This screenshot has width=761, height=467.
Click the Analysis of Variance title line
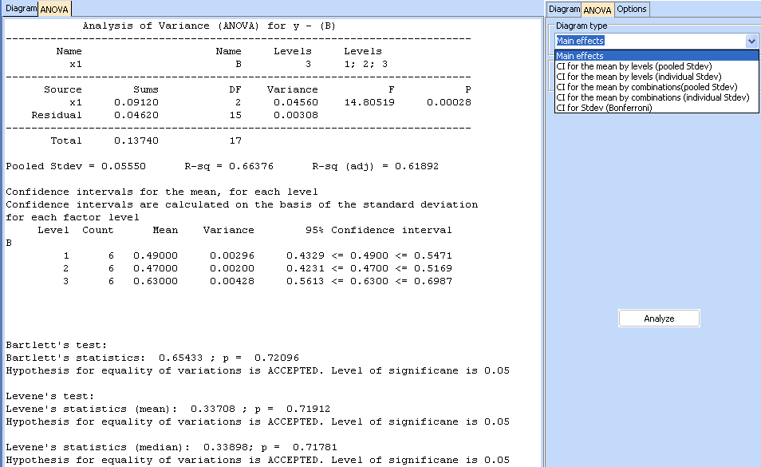point(209,26)
